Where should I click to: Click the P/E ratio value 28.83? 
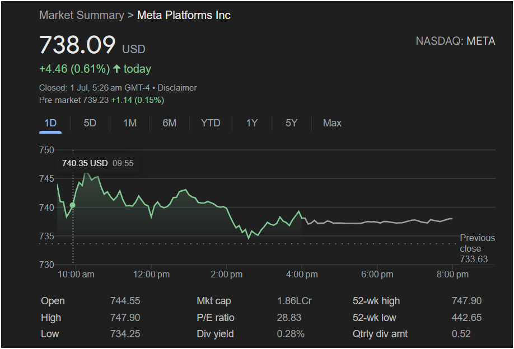coord(289,318)
